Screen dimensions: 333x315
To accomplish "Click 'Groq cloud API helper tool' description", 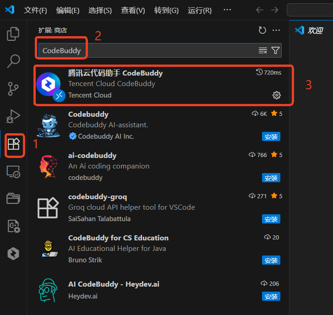I will 131,207.
